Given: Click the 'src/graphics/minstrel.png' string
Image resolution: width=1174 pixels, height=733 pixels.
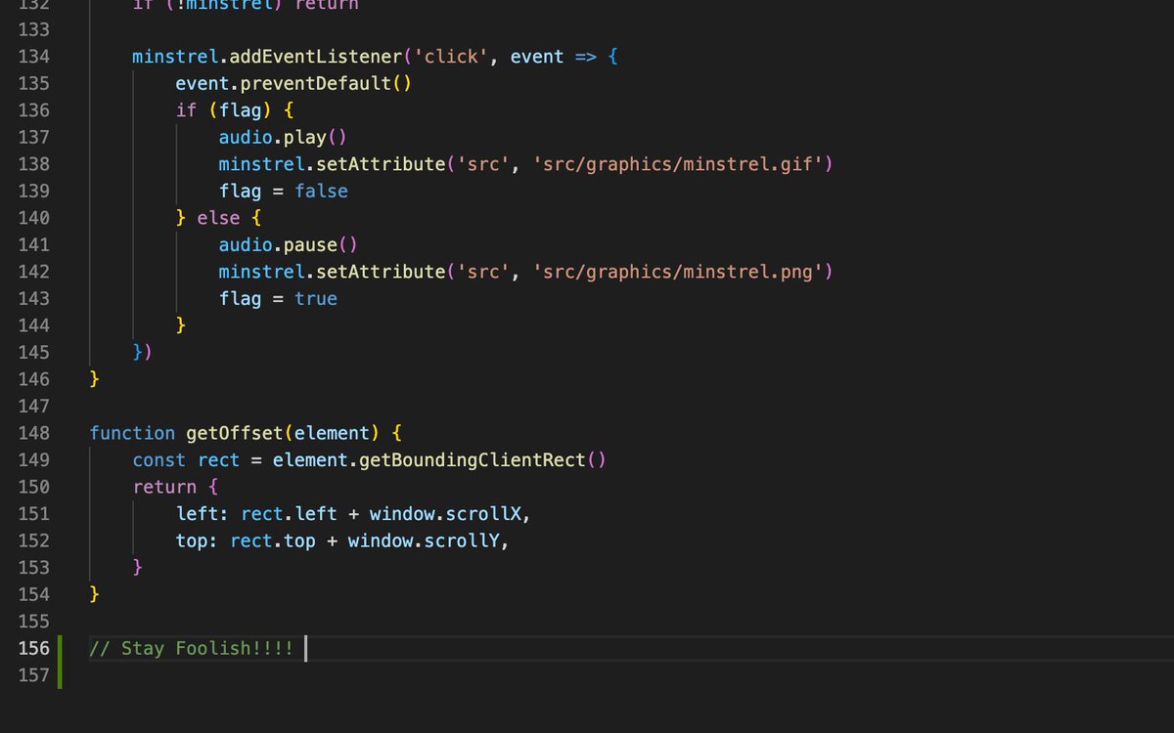Looking at the screenshot, I should tap(677, 272).
